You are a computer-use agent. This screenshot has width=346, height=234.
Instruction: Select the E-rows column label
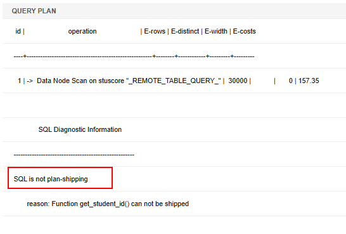pos(155,31)
